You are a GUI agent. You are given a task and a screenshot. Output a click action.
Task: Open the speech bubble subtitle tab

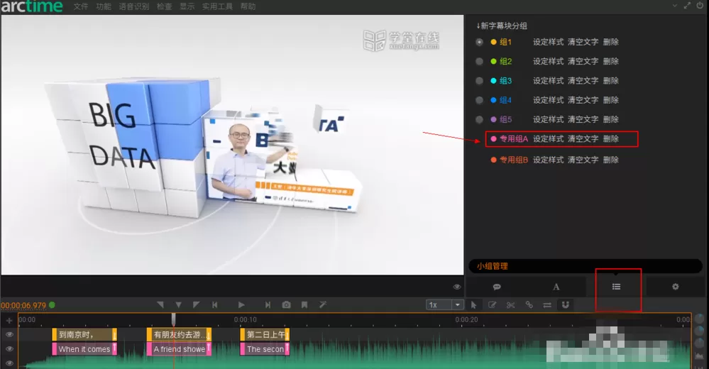coord(497,287)
